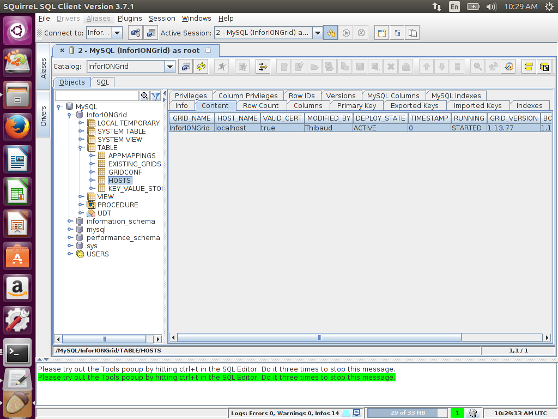Click the blue funnel filter icon
This screenshot has height=419, width=558.
[x=156, y=96]
